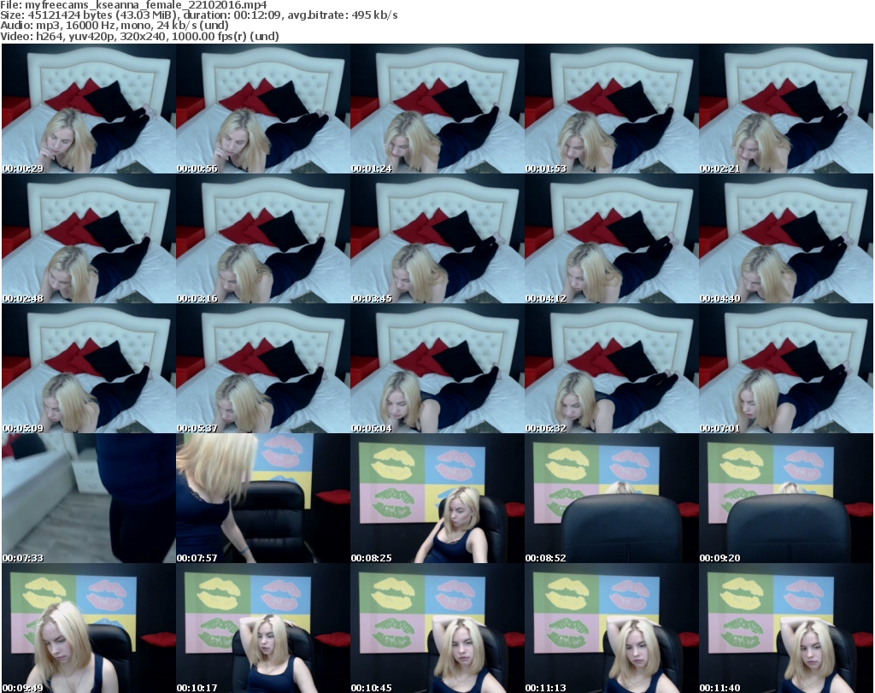Choose the frame timestamped 00:07:33
The height and width of the screenshot is (693, 875).
pos(89,498)
